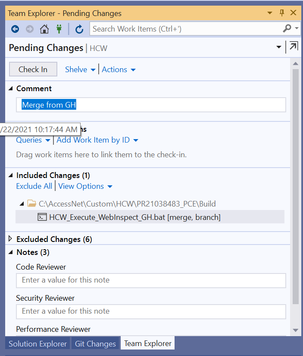Click the Back navigation arrow icon
303x356 pixels.
tap(15, 29)
